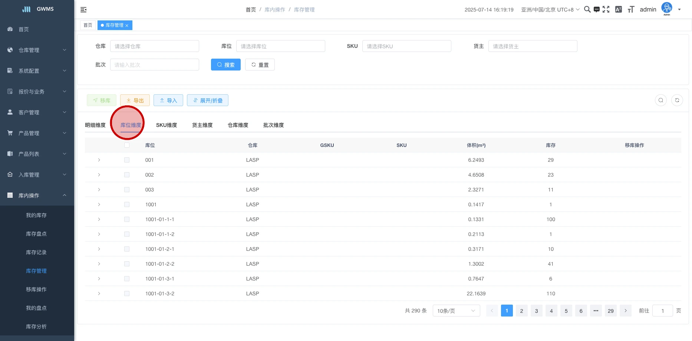Toggle fullscreen mode icon

point(606,10)
